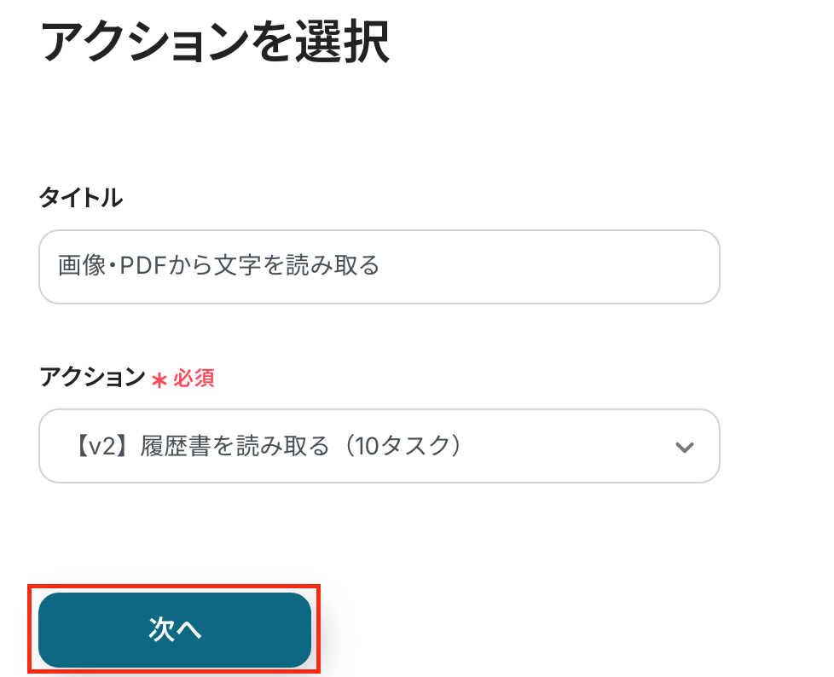Click the アクション field label

click(92, 377)
